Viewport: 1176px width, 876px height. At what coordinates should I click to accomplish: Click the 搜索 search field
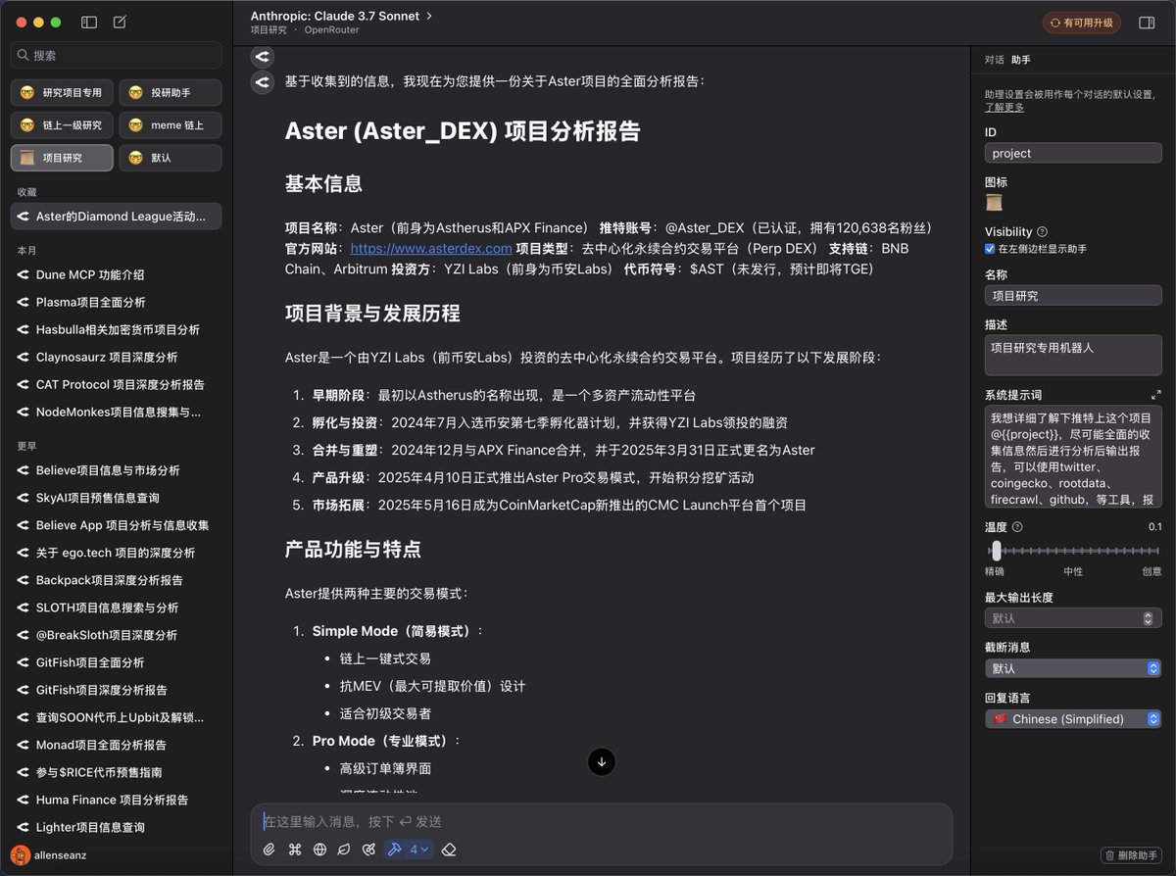117,56
